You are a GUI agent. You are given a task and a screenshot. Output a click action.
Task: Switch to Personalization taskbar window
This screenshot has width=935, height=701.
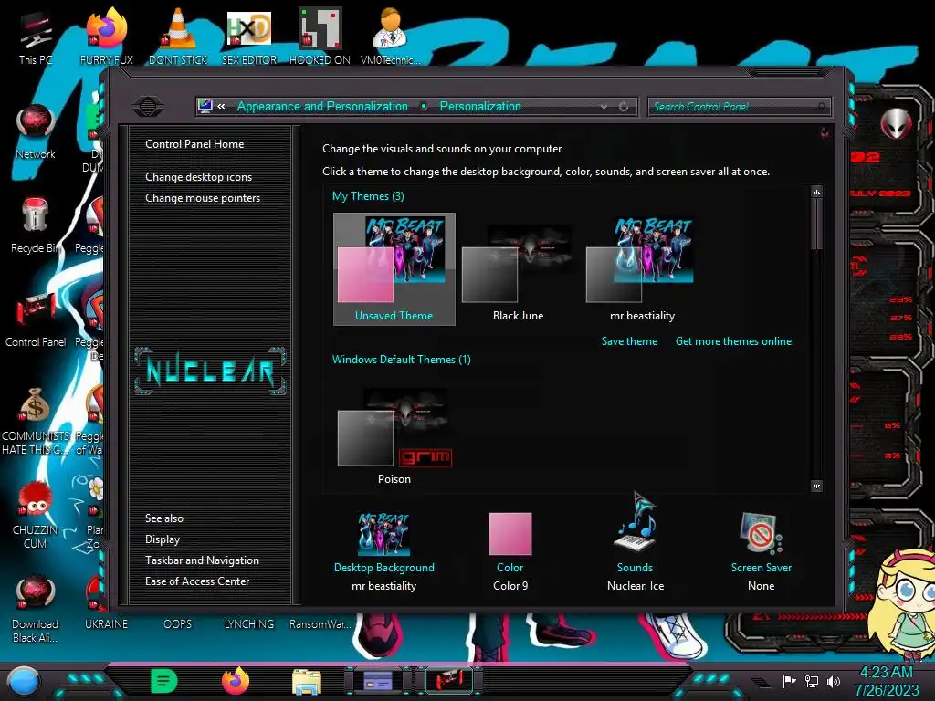pyautogui.click(x=449, y=680)
